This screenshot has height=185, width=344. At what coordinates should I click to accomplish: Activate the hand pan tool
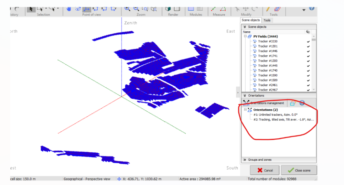point(69,9)
